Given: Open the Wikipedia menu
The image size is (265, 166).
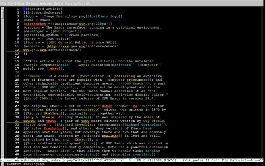Looking at the screenshot, I should coord(46,3).
